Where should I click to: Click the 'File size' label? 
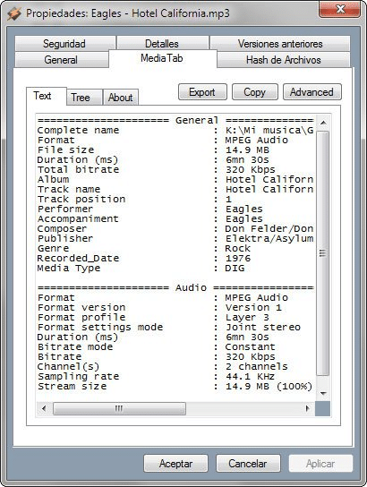tap(66, 150)
